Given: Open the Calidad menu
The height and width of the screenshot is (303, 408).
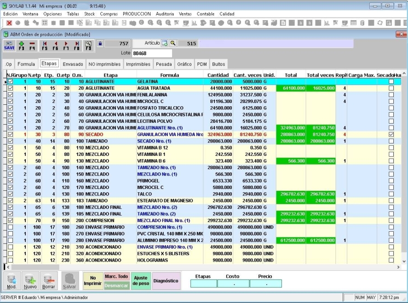Looking at the screenshot, I should 227,14.
